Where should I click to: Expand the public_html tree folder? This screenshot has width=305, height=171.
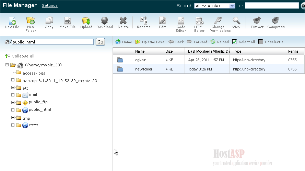pyautogui.click(x=13, y=110)
